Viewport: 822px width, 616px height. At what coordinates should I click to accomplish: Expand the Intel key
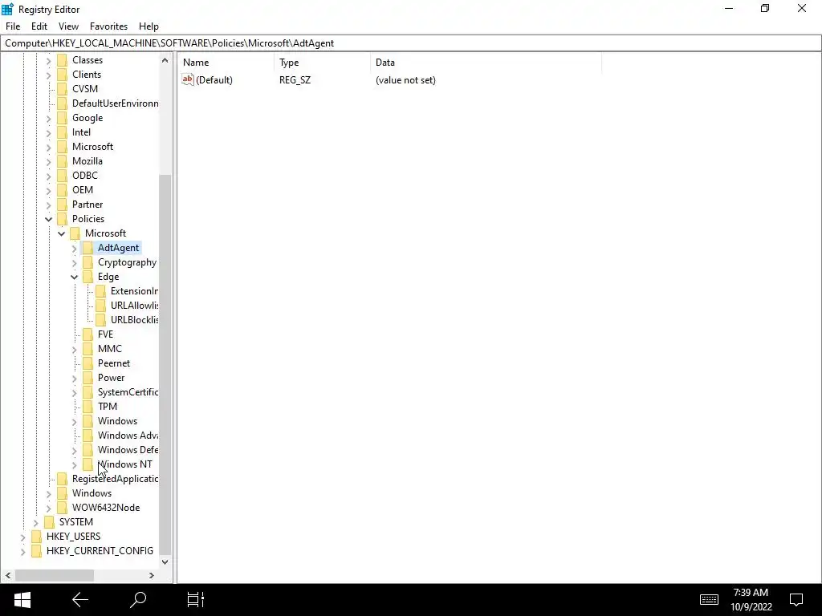[48, 132]
